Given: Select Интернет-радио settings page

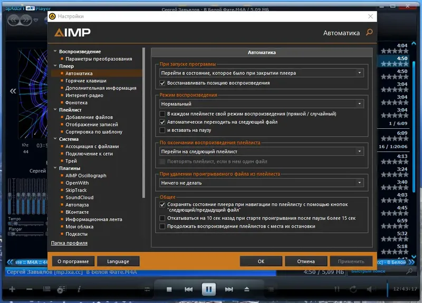Looking at the screenshot, I should click(84, 96).
